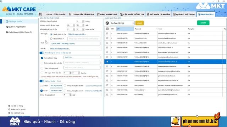Check Thêm thông tin mail checkbox

(42, 68)
